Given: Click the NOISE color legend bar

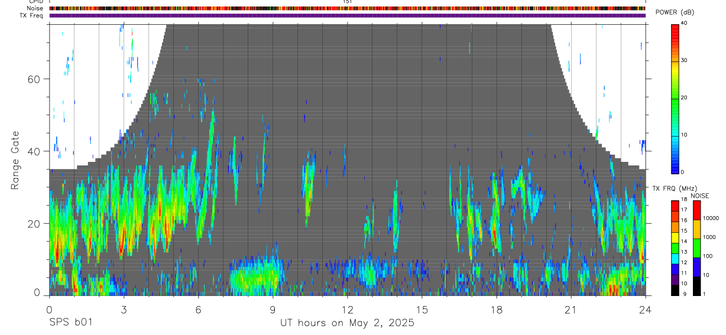Looking at the screenshot, I should 696,248.
